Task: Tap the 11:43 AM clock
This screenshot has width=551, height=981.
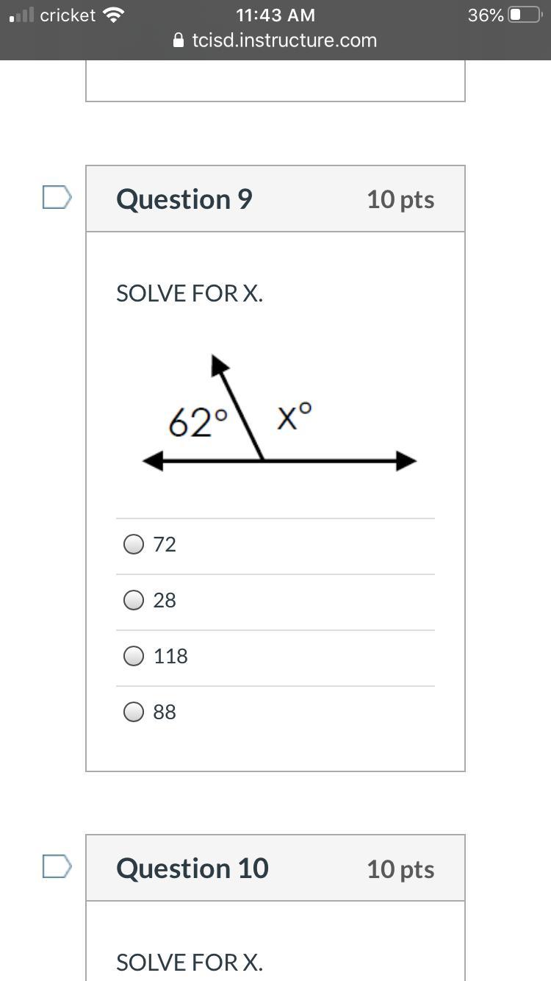Action: point(275,15)
